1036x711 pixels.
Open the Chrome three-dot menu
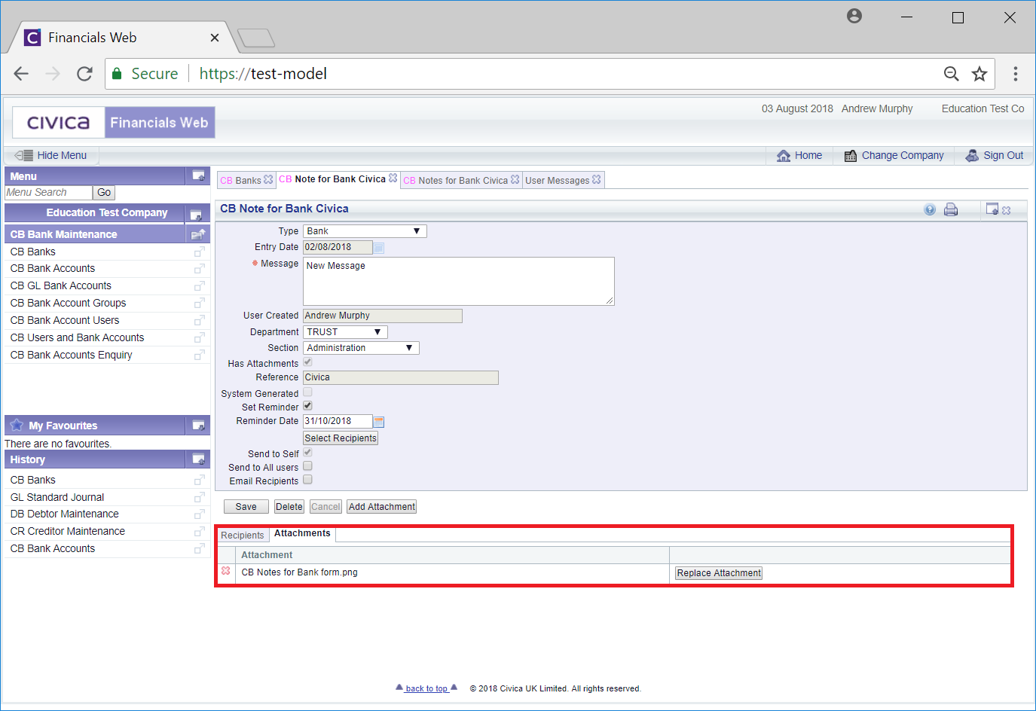pos(1016,74)
